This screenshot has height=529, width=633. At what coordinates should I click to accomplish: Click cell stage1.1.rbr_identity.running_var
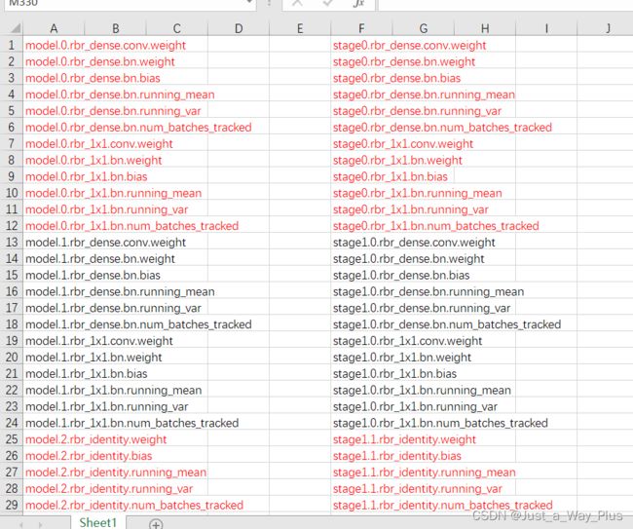click(x=417, y=489)
